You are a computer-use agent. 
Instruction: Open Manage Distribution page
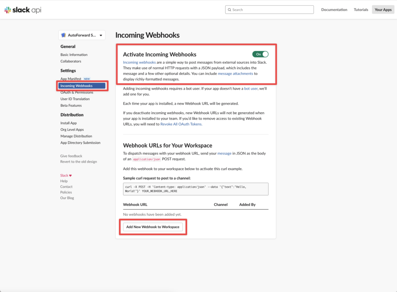pyautogui.click(x=76, y=136)
